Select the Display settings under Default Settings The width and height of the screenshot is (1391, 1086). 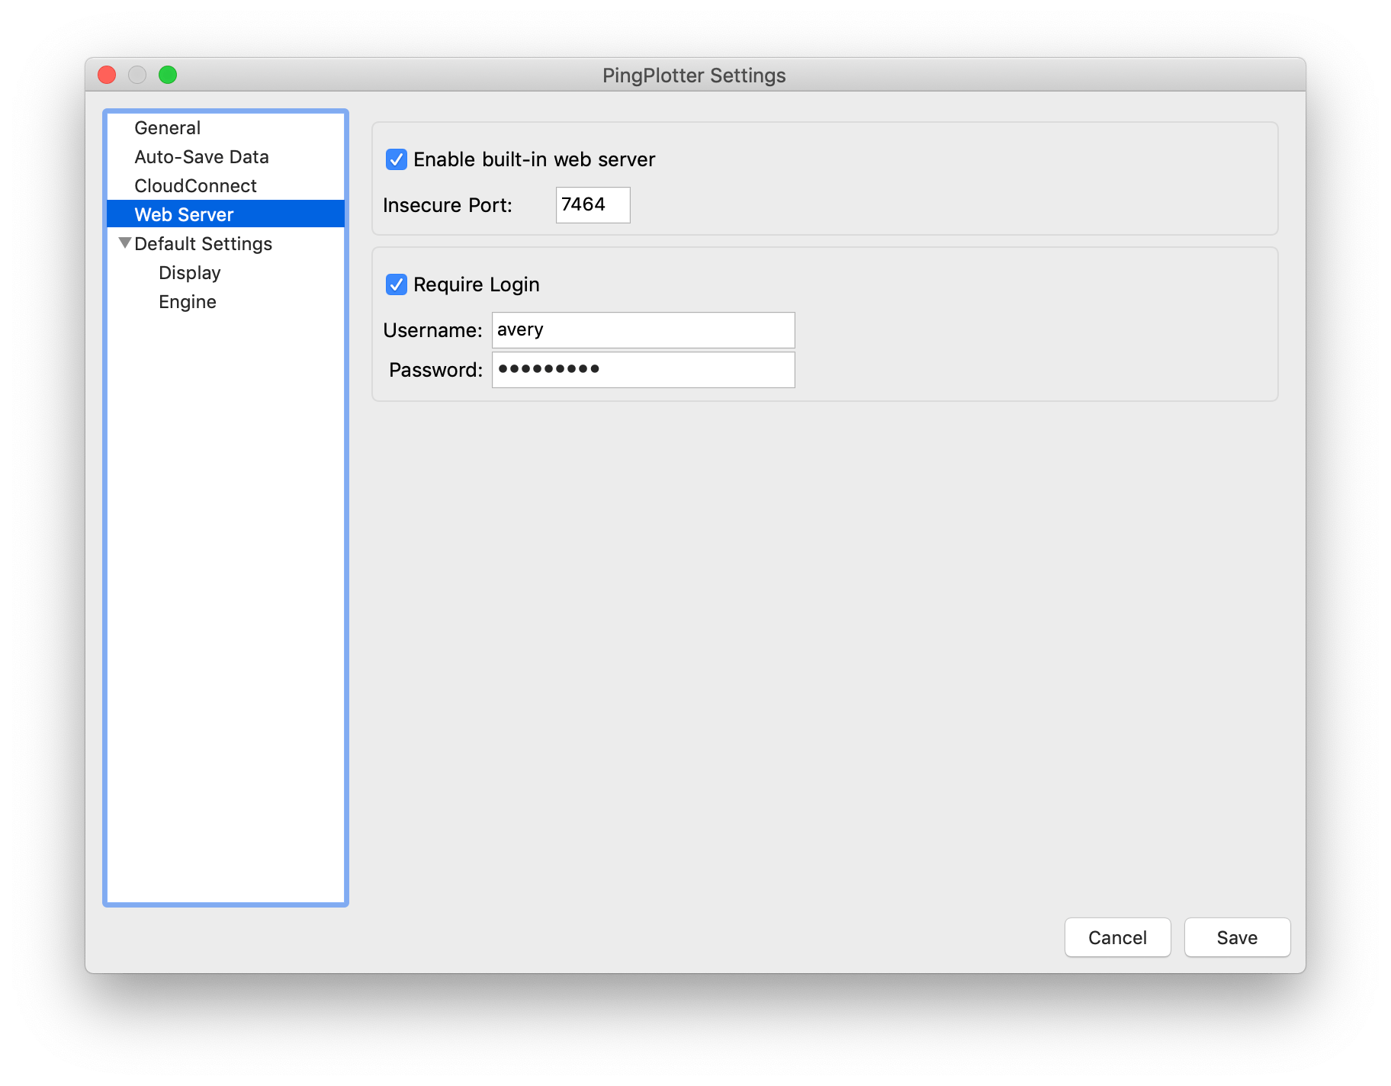click(x=189, y=272)
